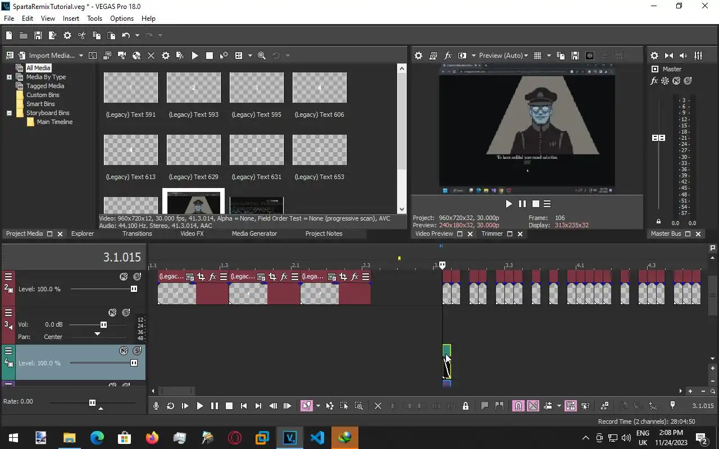
Task: Click the Search media magnifier icon
Action: 262,56
